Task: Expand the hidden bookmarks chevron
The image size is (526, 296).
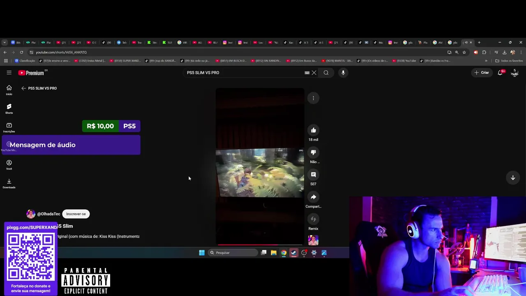Action: click(486, 61)
